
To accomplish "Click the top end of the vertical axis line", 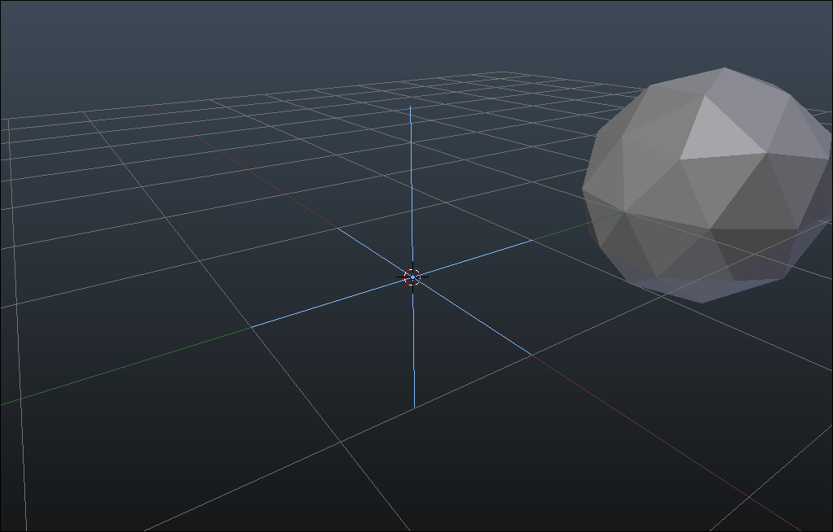I will 410,107.
